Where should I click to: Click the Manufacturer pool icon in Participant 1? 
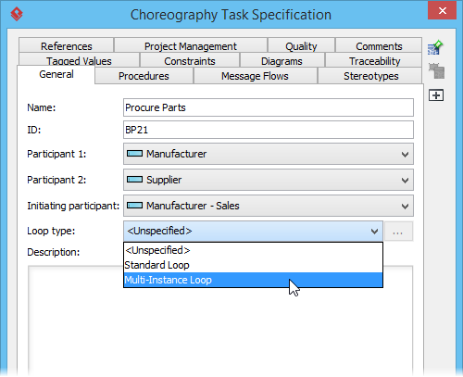point(135,154)
